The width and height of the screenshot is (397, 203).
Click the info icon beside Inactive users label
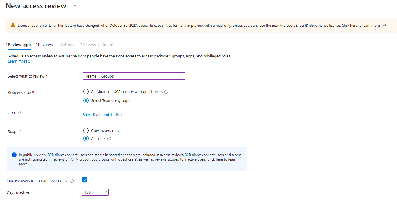coord(72,181)
